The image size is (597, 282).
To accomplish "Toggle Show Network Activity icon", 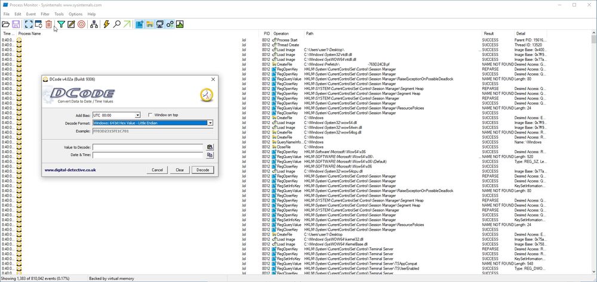I will pos(160,24).
